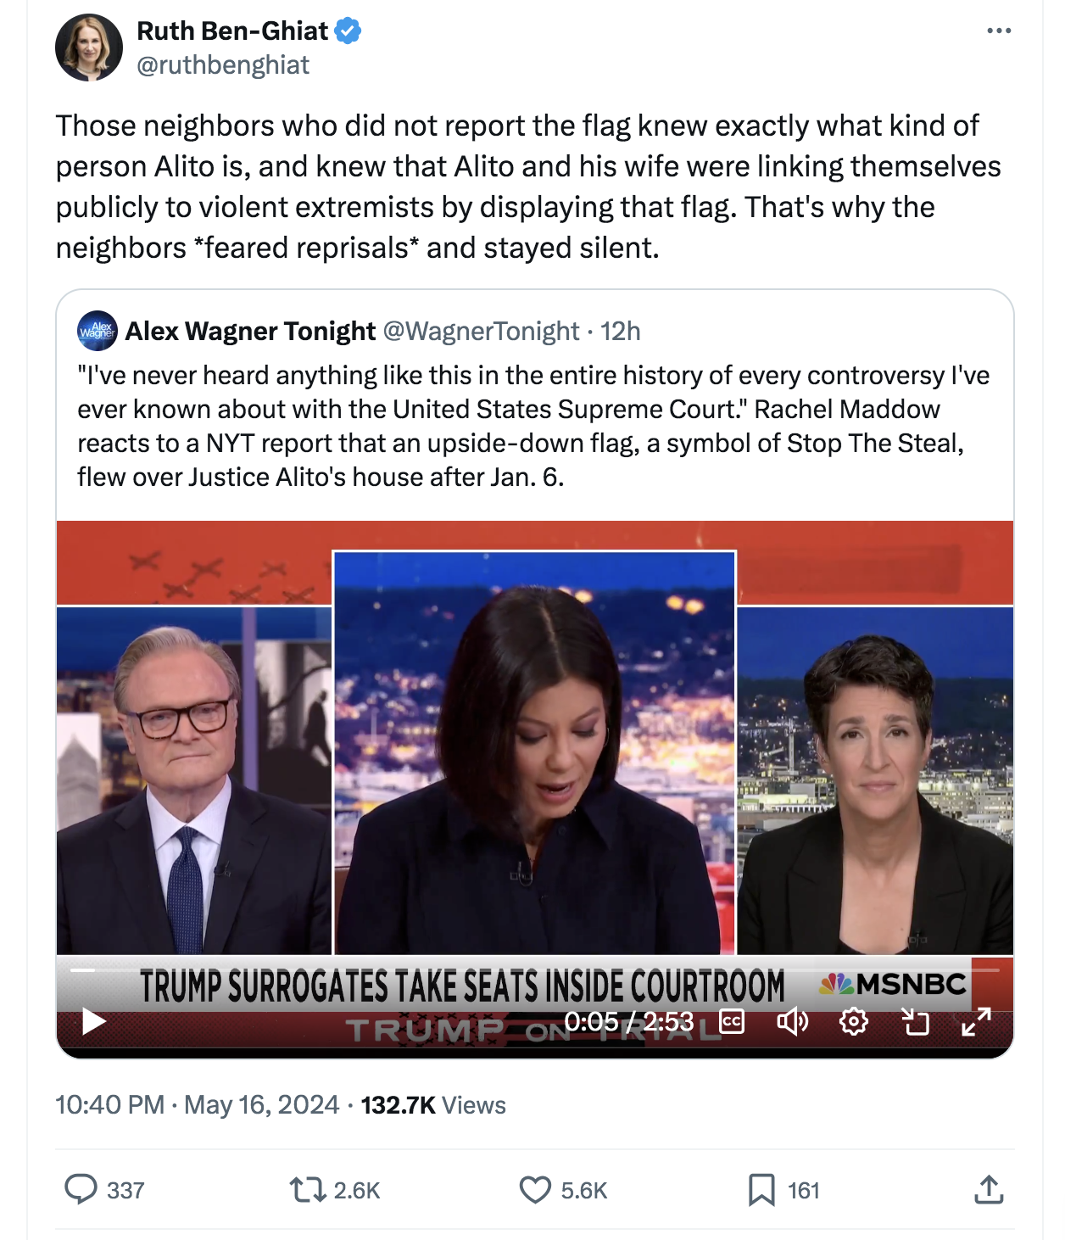Click the video progress bar
Viewport: 1065px width, 1240px height.
click(535, 969)
